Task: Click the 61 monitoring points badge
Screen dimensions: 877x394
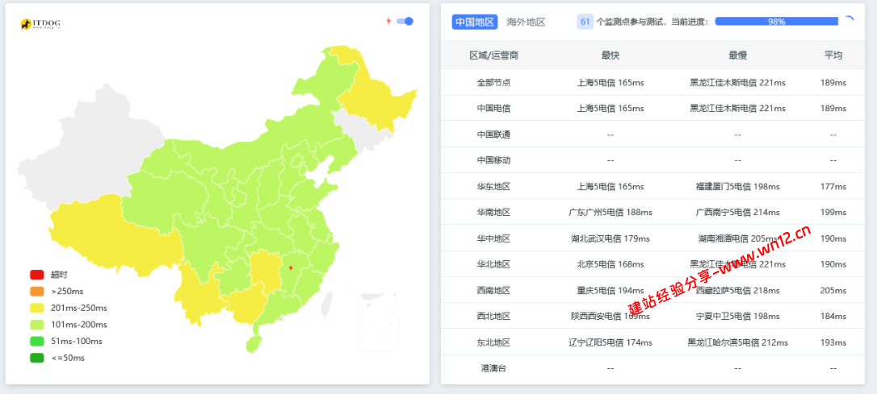Action: [x=585, y=22]
